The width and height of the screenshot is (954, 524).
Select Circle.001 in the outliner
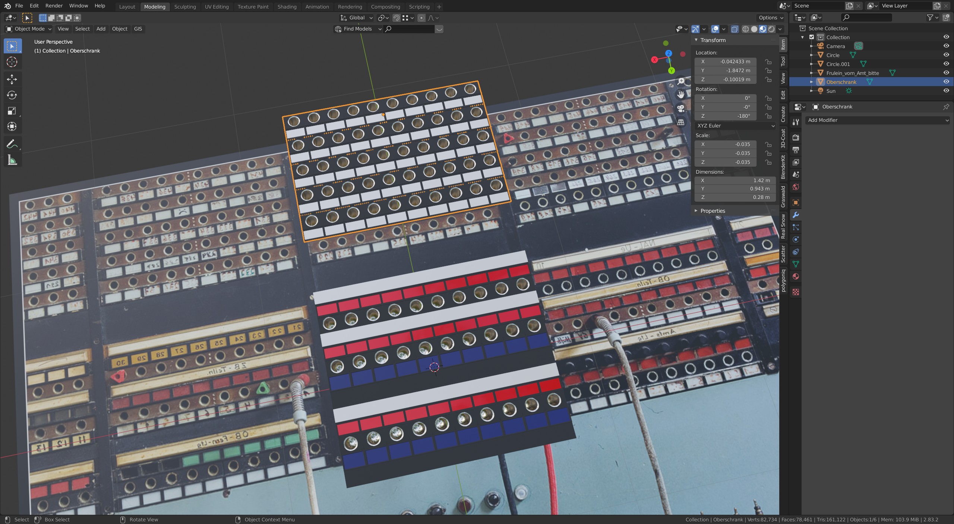[x=838, y=64]
